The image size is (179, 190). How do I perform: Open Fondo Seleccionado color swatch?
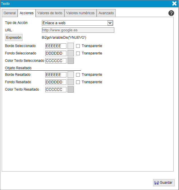pos(71,53)
